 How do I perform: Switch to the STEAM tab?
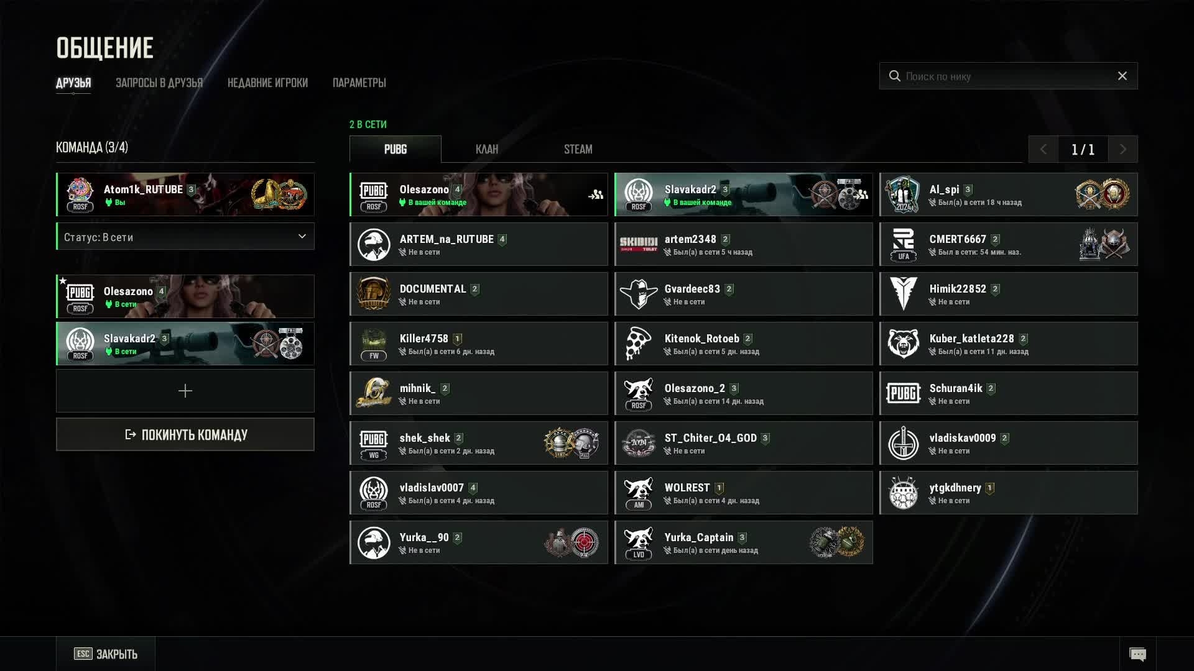pyautogui.click(x=578, y=149)
